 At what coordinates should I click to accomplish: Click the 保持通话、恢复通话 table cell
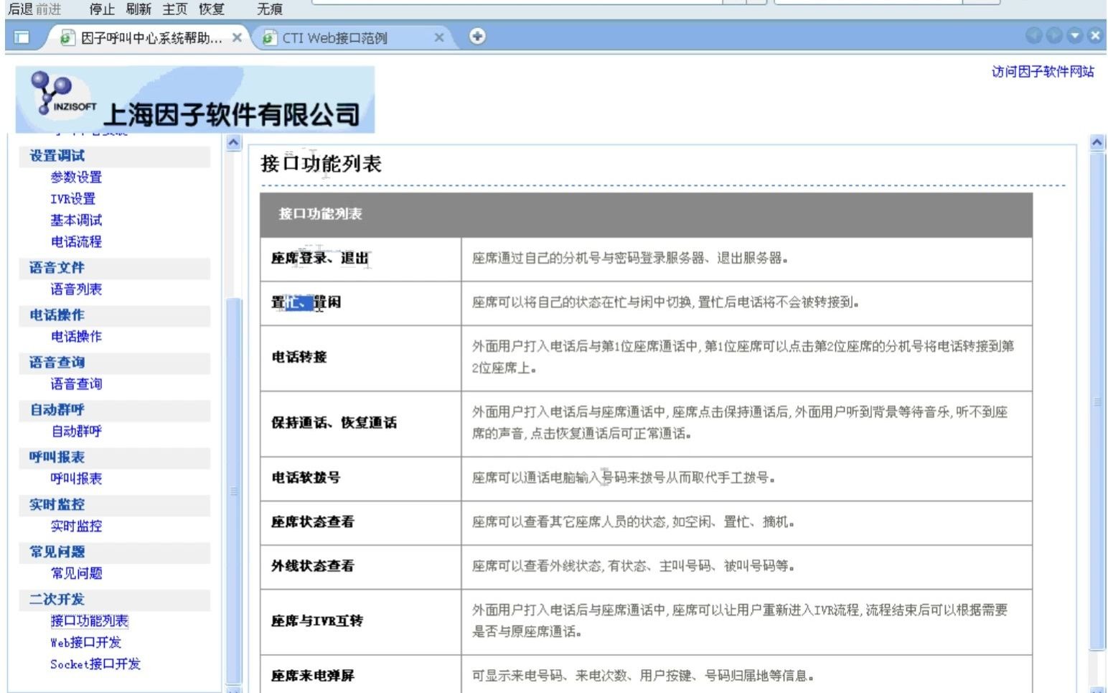coord(360,424)
